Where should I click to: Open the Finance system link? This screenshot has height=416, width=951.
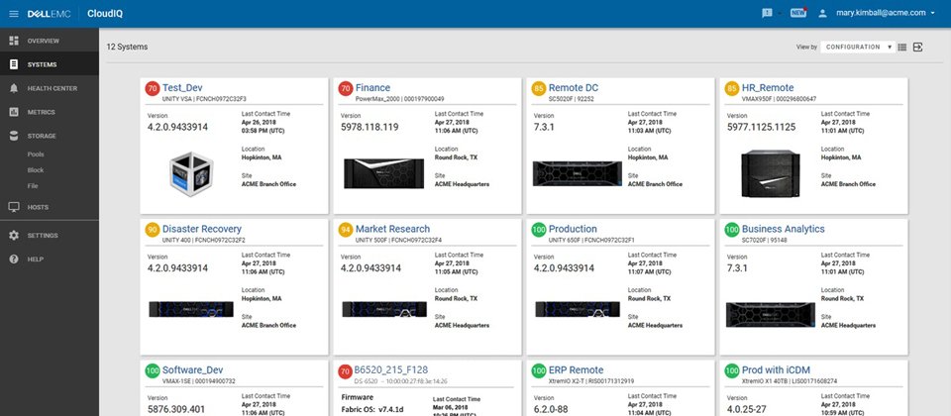(x=373, y=88)
